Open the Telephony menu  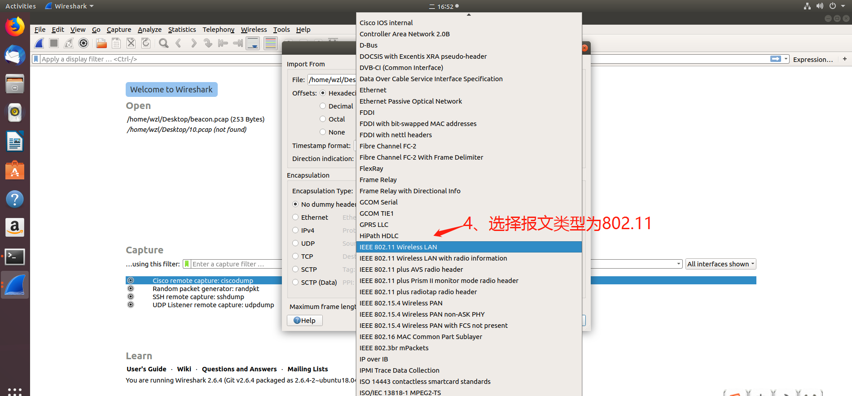[218, 30]
